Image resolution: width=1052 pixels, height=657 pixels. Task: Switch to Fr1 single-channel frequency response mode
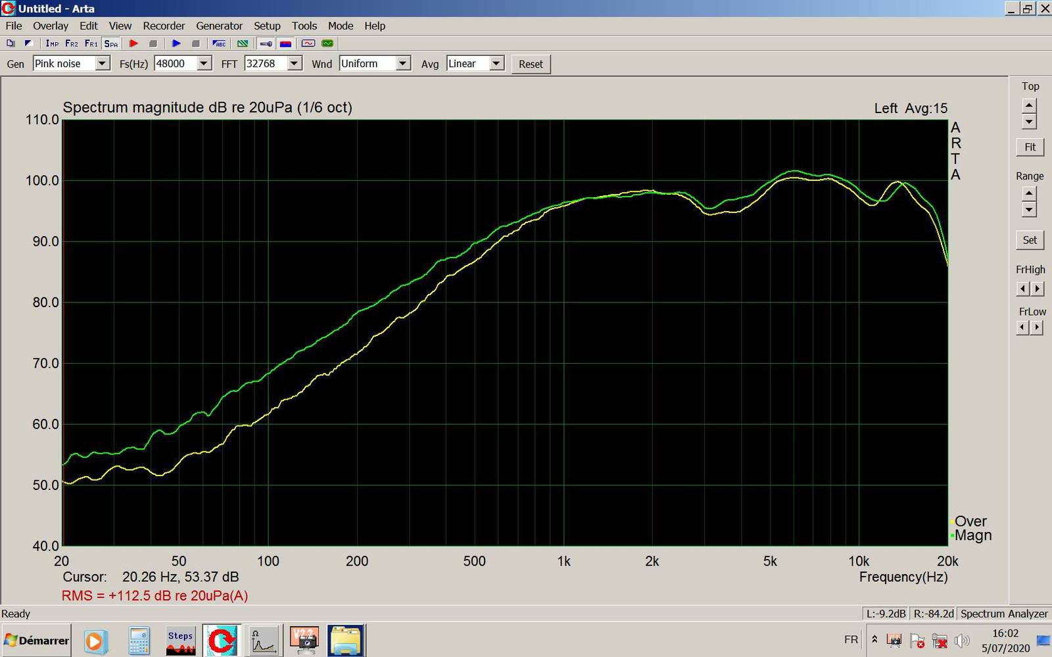tap(91, 43)
